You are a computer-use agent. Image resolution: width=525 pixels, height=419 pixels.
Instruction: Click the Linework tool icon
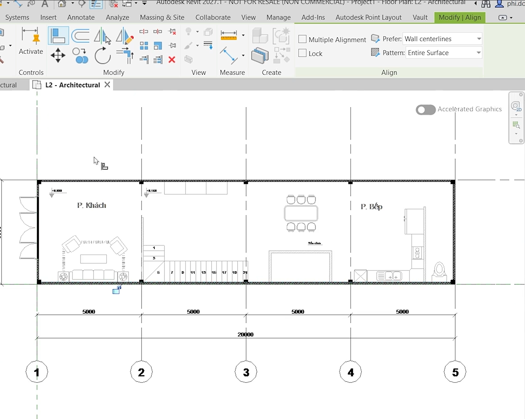click(208, 45)
